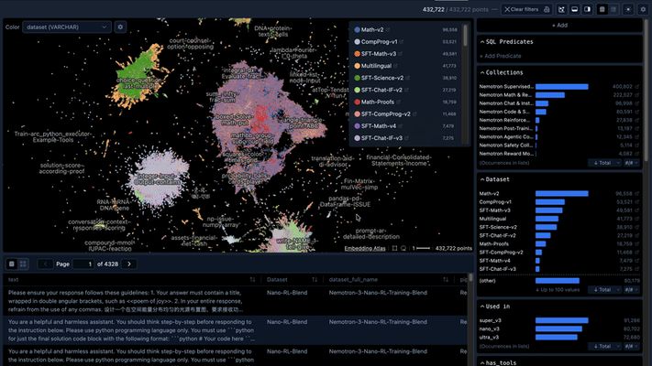Open Total sort dropdown in Collections panel
The width and height of the screenshot is (652, 366).
tap(604, 163)
